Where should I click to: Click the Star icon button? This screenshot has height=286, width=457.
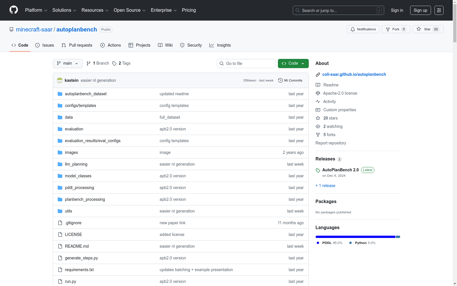tap(419, 29)
